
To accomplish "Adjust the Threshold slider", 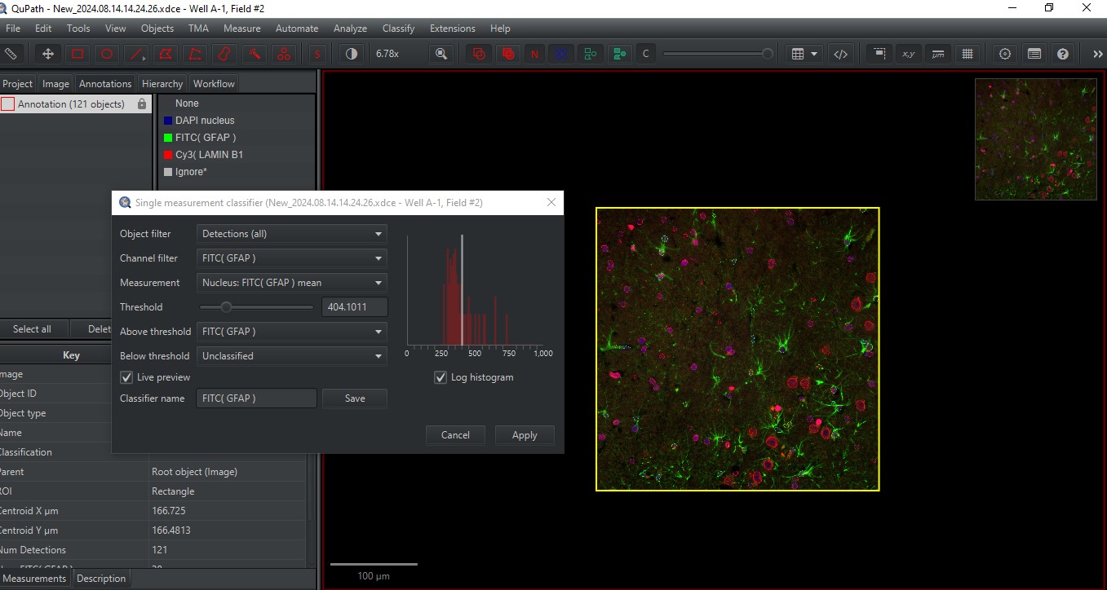I will 227,307.
